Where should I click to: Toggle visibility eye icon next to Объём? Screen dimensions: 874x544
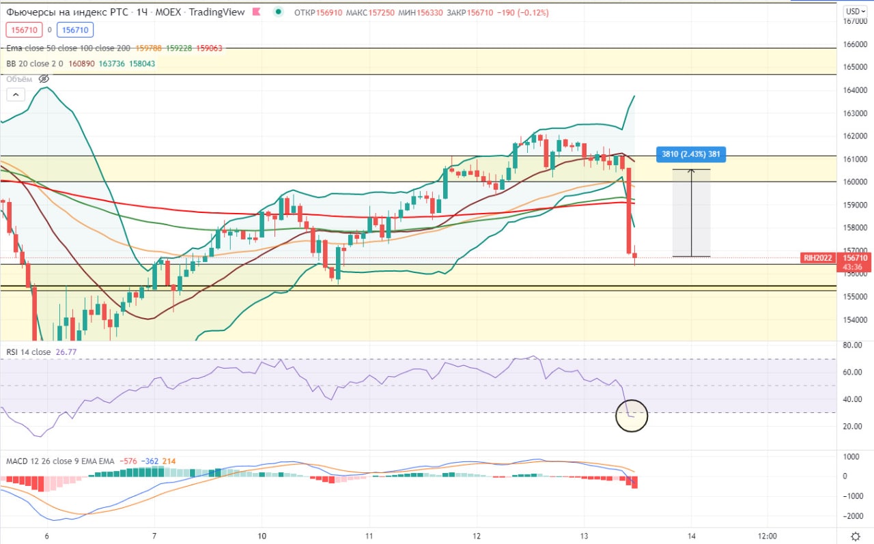(44, 79)
